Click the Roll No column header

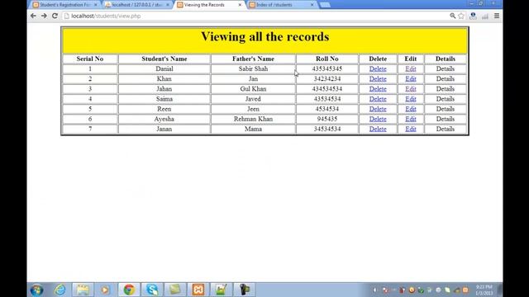pyautogui.click(x=327, y=59)
